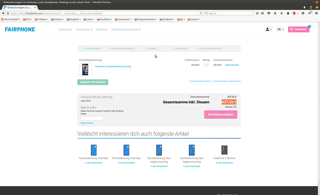Expand the git bookmarks folder
The image size is (320, 195).
coord(181,19)
